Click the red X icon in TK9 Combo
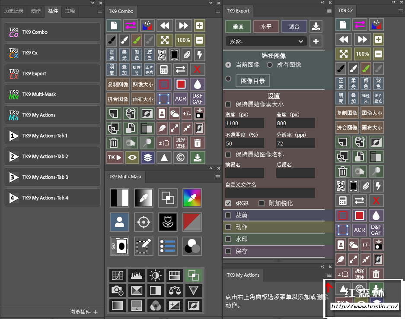Screen dimensions: 405x319 [x=198, y=69]
